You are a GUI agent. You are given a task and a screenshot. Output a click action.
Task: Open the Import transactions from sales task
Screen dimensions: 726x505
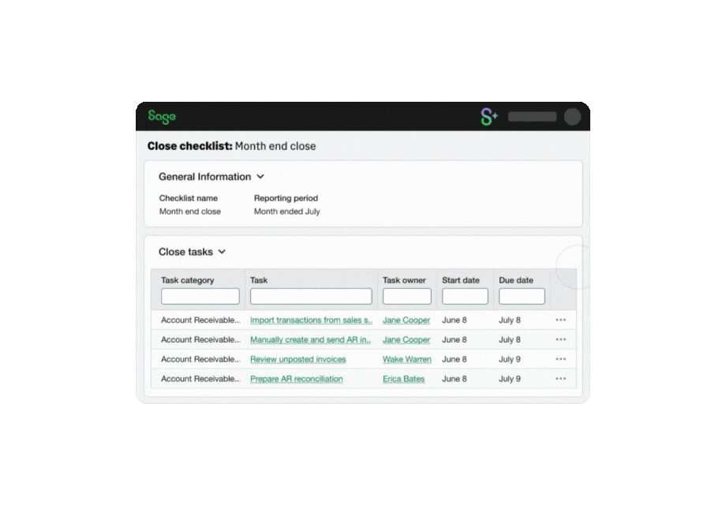(310, 320)
